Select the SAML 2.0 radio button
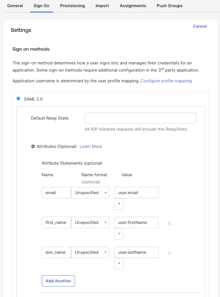Image resolution: width=220 pixels, height=297 pixels. [18, 99]
